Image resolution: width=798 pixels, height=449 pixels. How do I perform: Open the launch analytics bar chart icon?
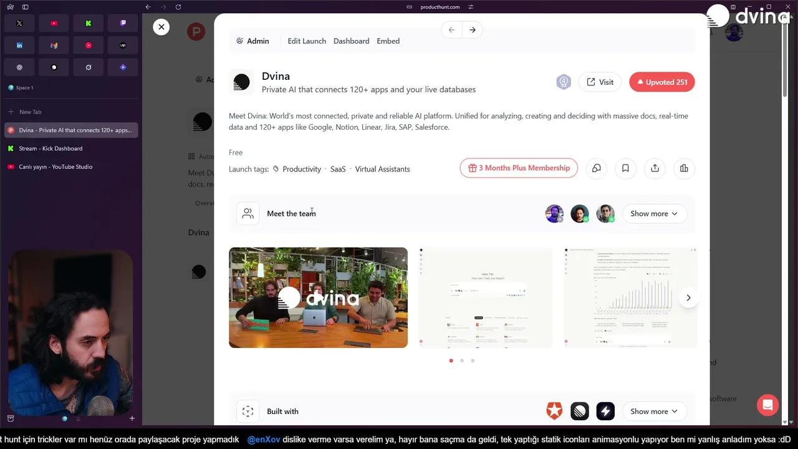pyautogui.click(x=684, y=168)
